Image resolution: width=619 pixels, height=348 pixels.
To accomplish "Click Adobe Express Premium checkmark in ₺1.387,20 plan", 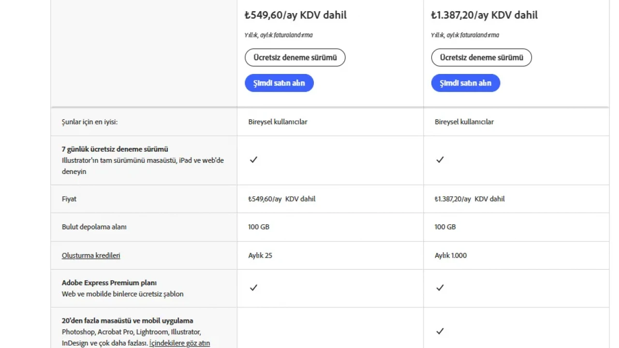I will (440, 288).
